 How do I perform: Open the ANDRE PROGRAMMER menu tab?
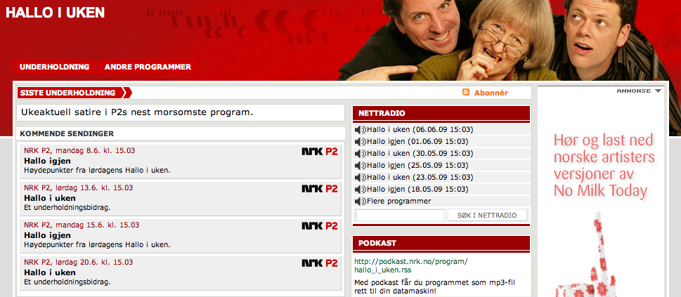point(148,67)
